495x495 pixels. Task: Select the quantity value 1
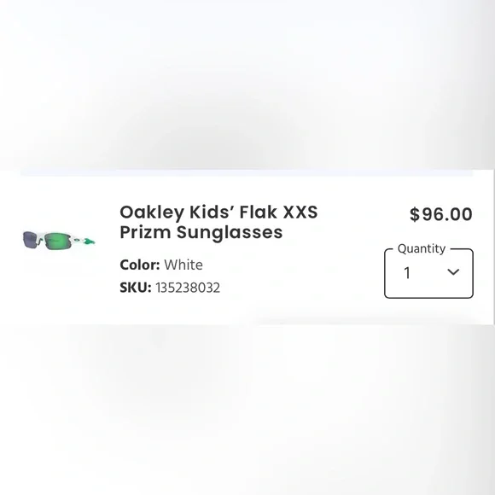[x=407, y=273]
